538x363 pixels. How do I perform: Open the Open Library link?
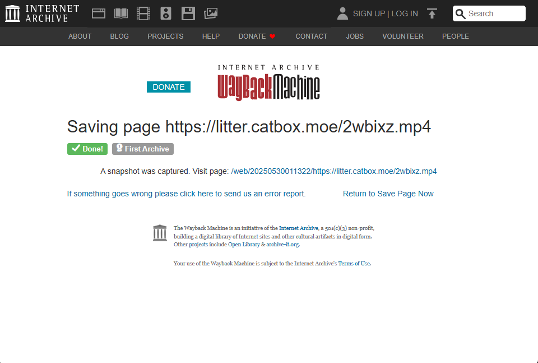pyautogui.click(x=244, y=245)
